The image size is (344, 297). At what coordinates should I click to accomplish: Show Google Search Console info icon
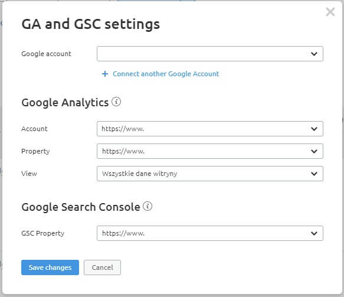pos(148,206)
